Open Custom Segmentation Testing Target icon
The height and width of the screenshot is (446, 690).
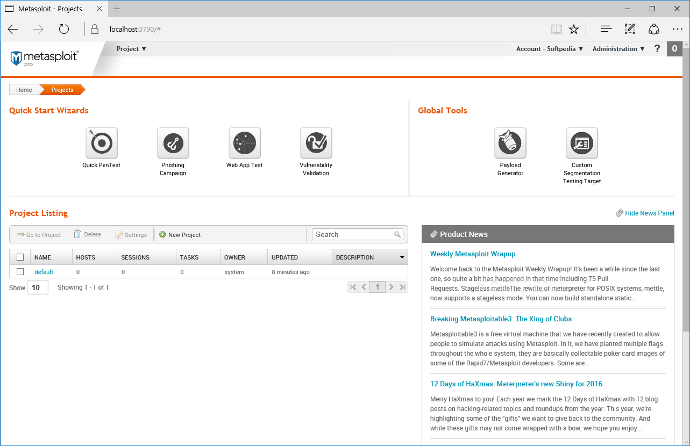581,143
